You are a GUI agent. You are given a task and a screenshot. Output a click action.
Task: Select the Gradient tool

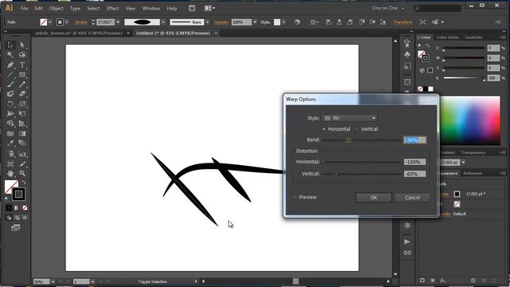22,134
